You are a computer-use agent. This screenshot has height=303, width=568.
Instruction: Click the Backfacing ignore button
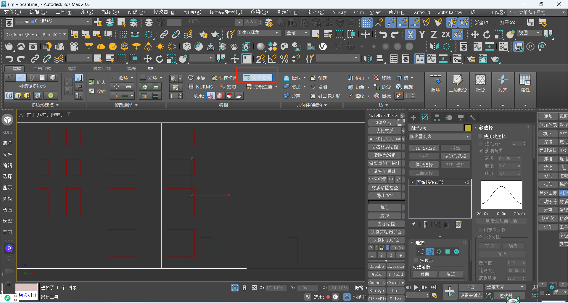424,274
